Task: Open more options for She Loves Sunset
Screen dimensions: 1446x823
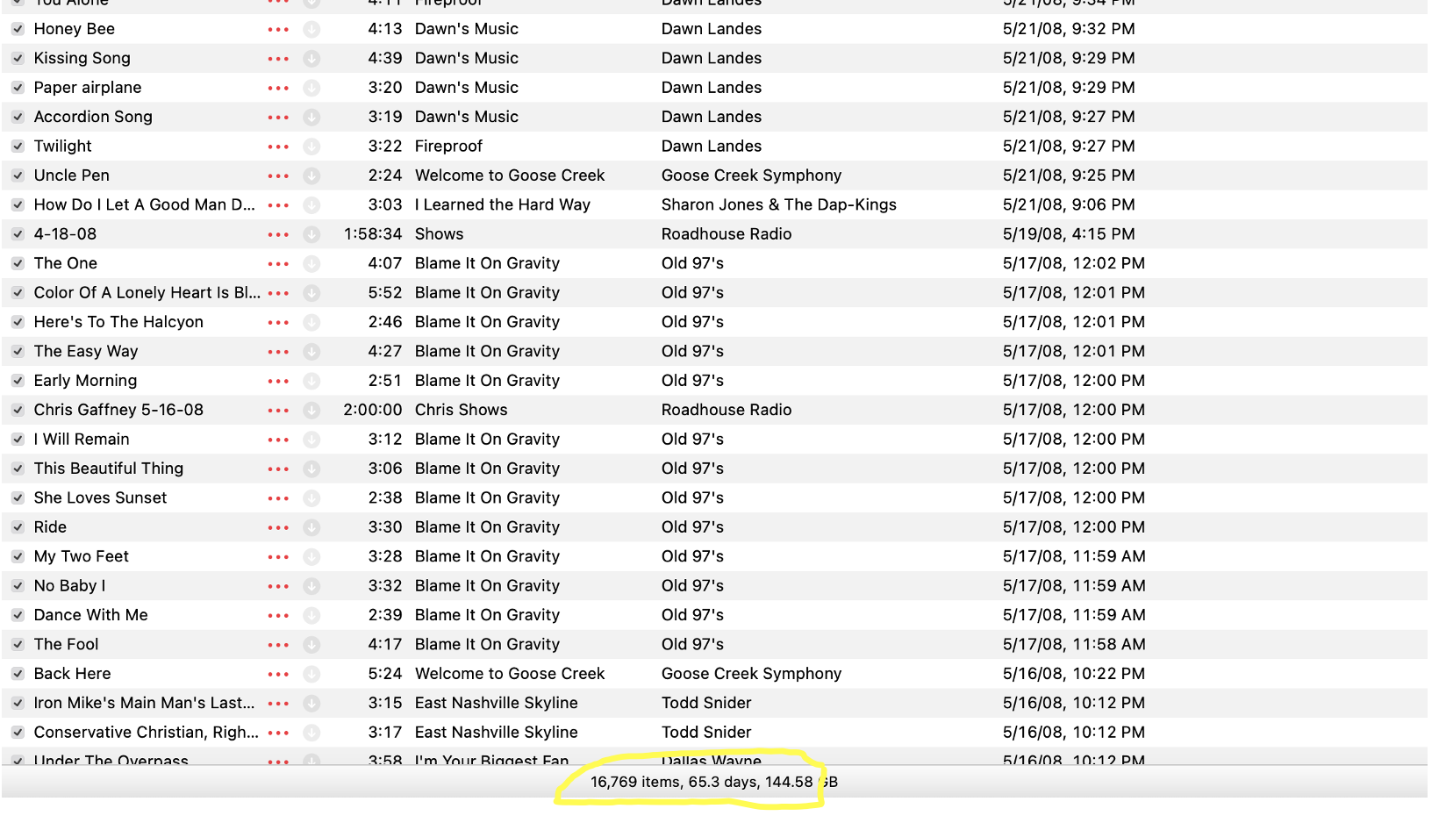Action: (278, 497)
